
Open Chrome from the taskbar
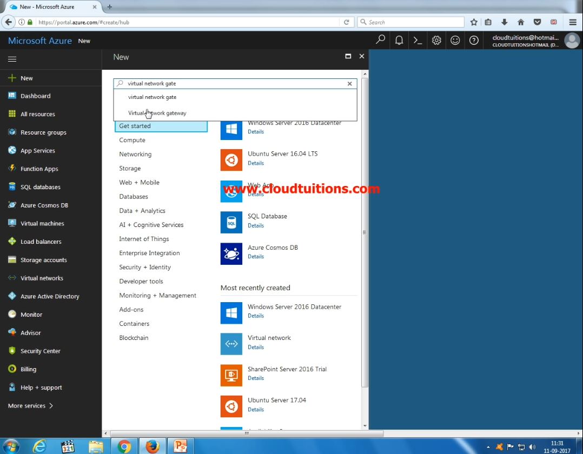click(x=124, y=446)
